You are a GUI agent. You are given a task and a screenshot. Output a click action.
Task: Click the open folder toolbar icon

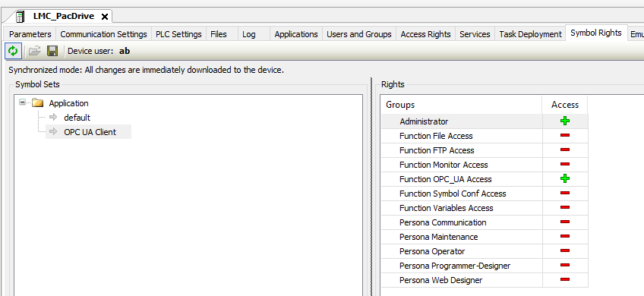(35, 51)
